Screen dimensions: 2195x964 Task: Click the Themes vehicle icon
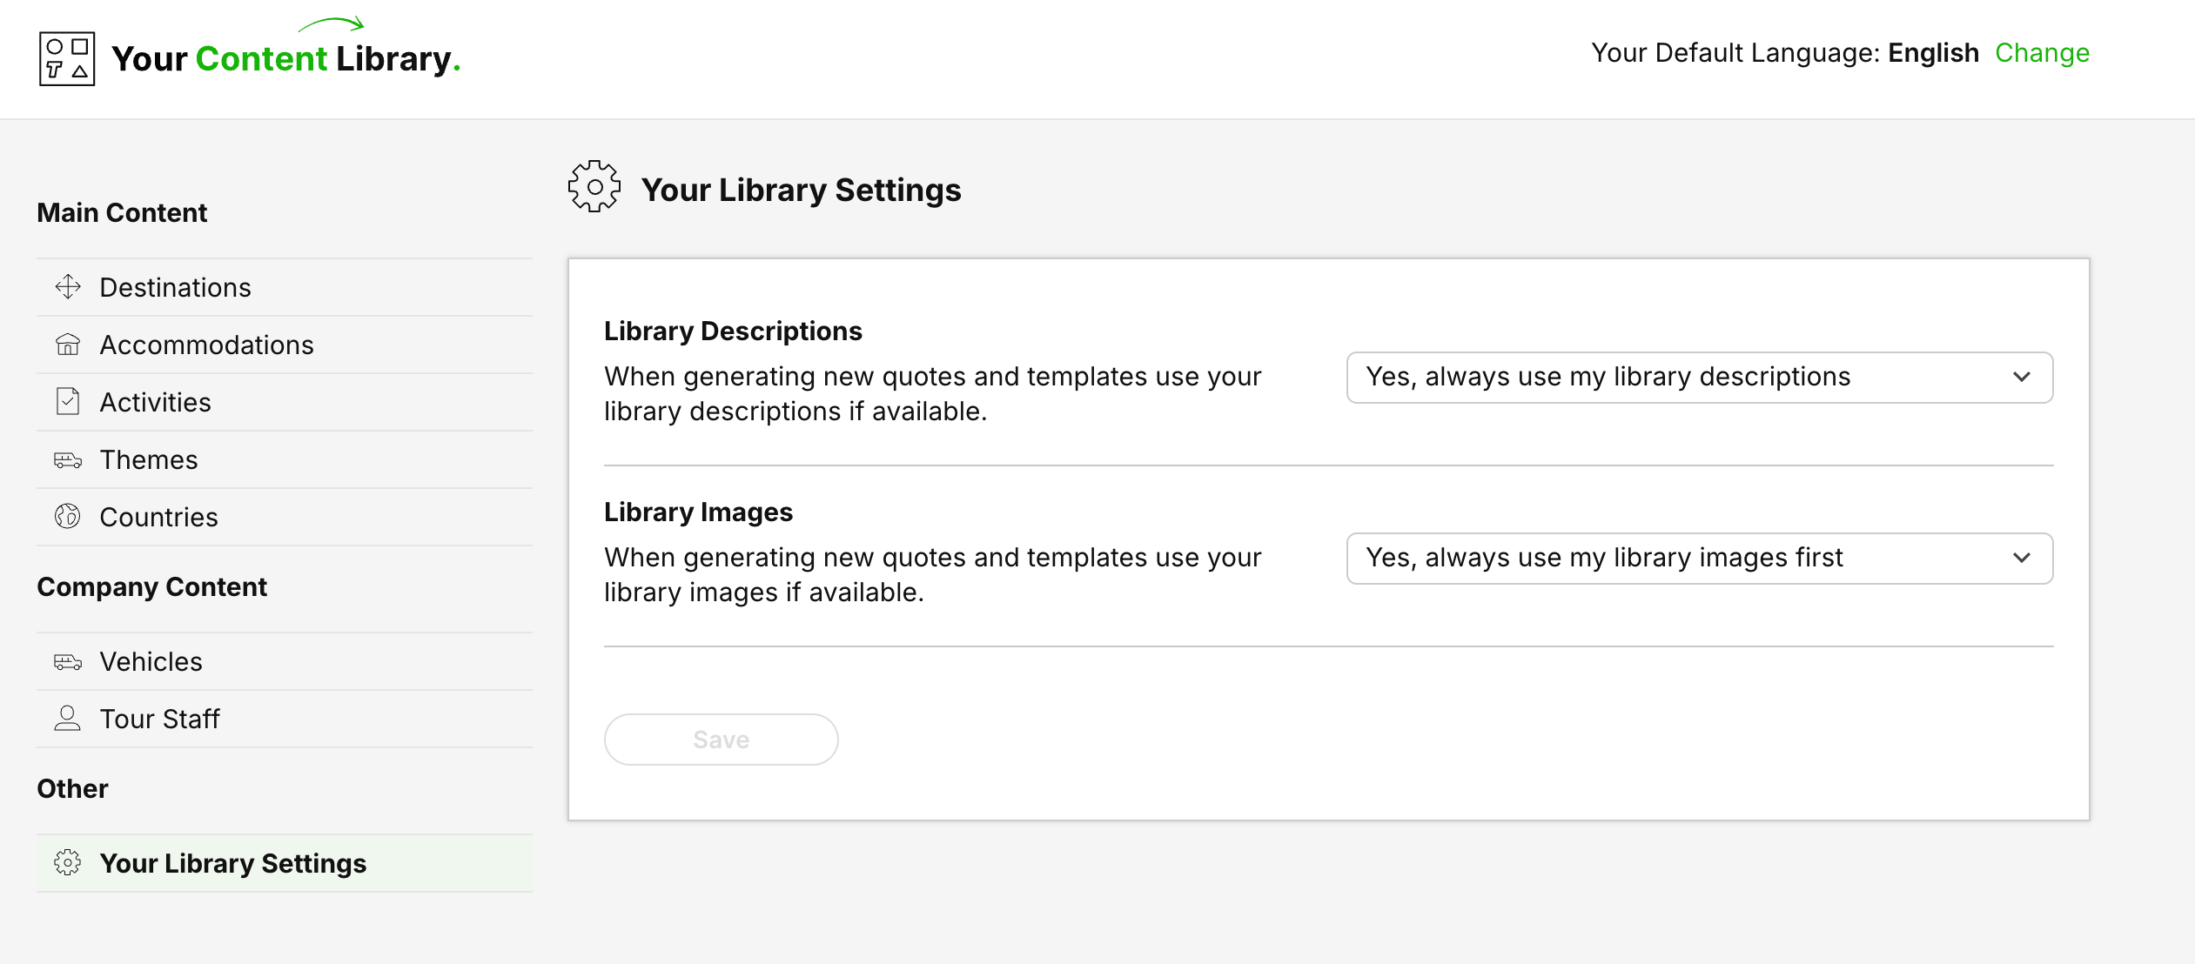(x=68, y=459)
